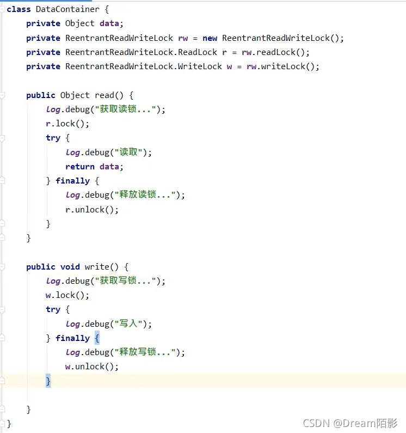Click the 'public Object read()' signature
406x433 pixels.
(x=75, y=95)
